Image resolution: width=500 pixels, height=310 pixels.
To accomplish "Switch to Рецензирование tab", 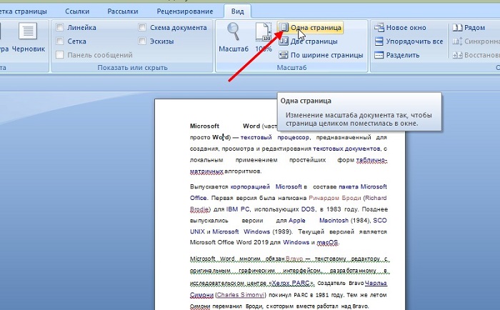I will tap(185, 11).
